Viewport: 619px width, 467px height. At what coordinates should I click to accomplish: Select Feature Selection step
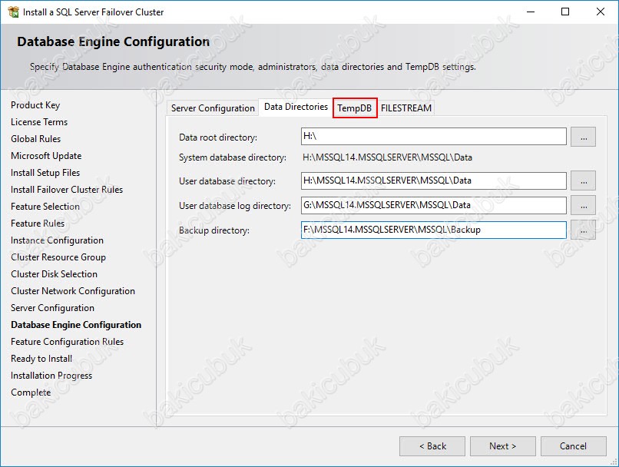(45, 207)
